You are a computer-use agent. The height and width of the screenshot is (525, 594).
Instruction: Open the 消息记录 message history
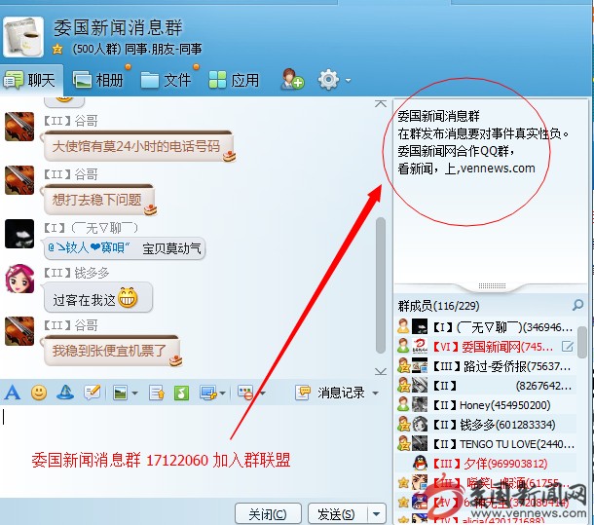pos(329,394)
